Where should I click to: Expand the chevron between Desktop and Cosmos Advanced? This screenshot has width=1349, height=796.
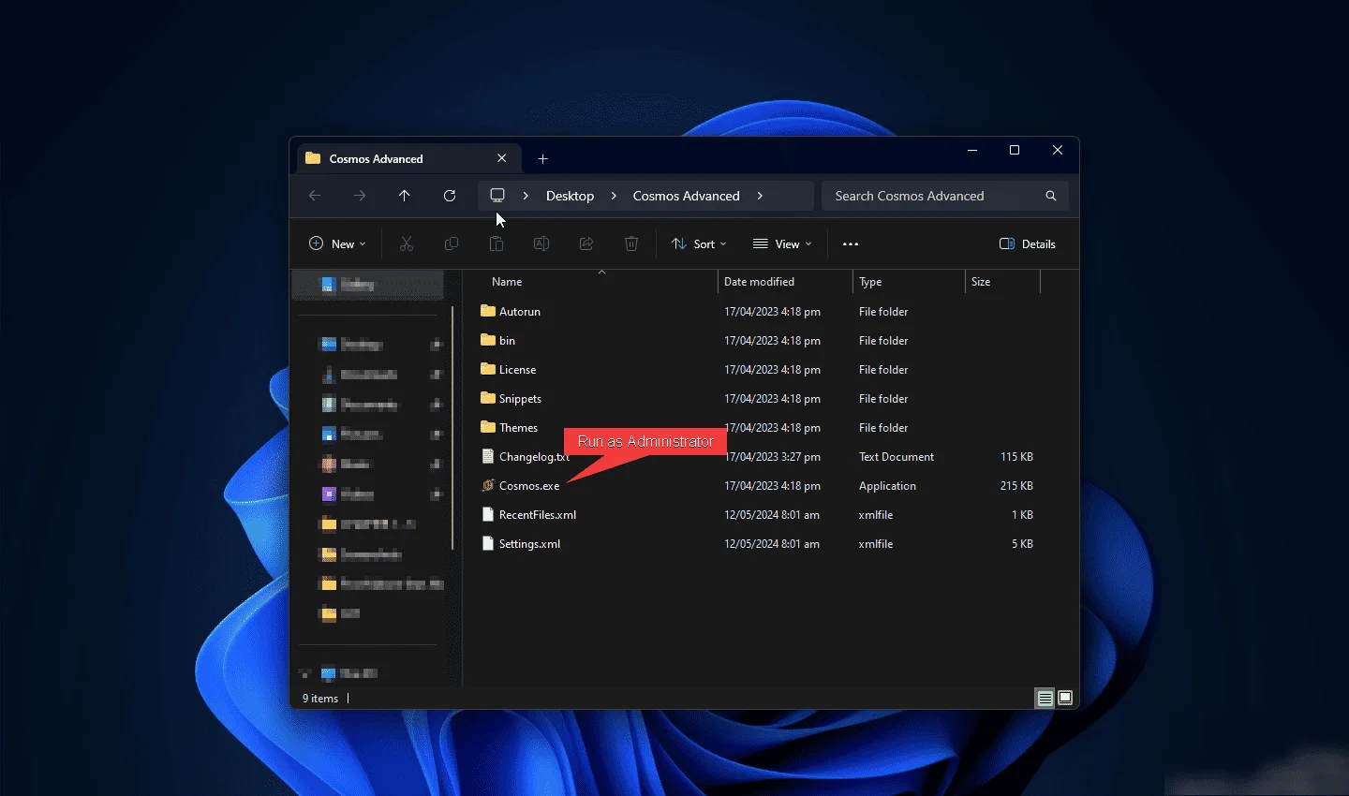614,196
